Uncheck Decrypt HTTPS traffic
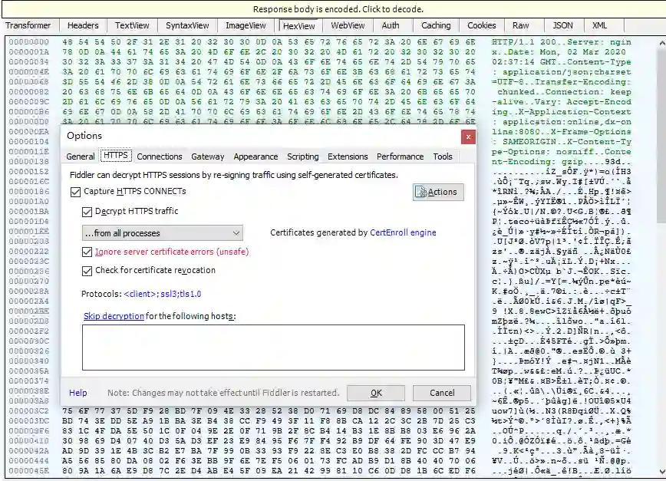Screen dimensions: 666x481 click(87, 211)
